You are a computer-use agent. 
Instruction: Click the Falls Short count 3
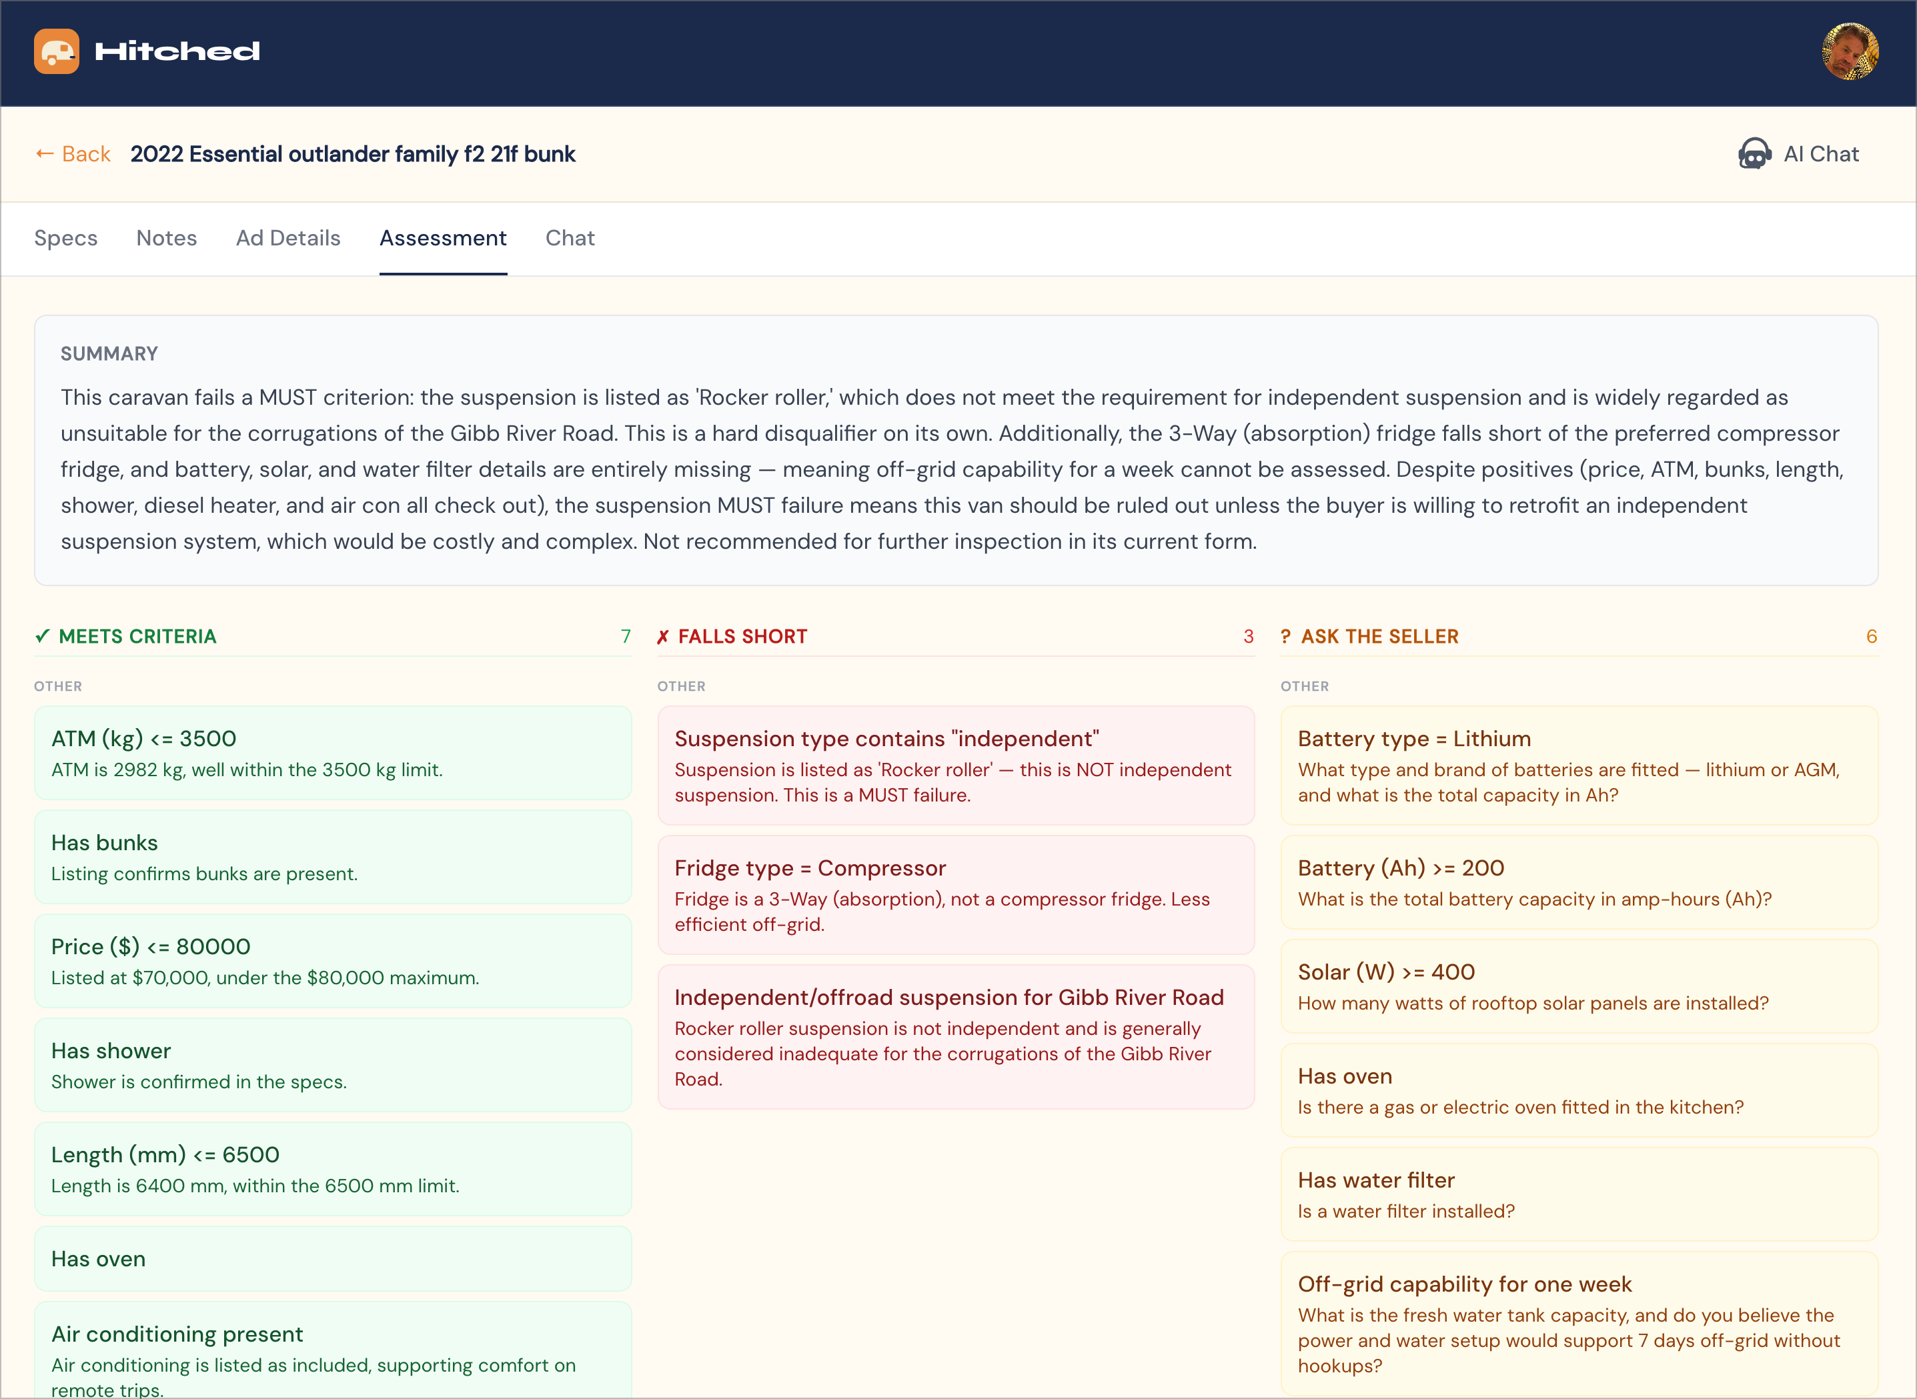tap(1249, 636)
